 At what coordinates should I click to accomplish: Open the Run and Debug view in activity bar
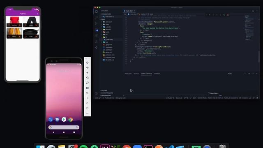pyautogui.click(x=96, y=30)
